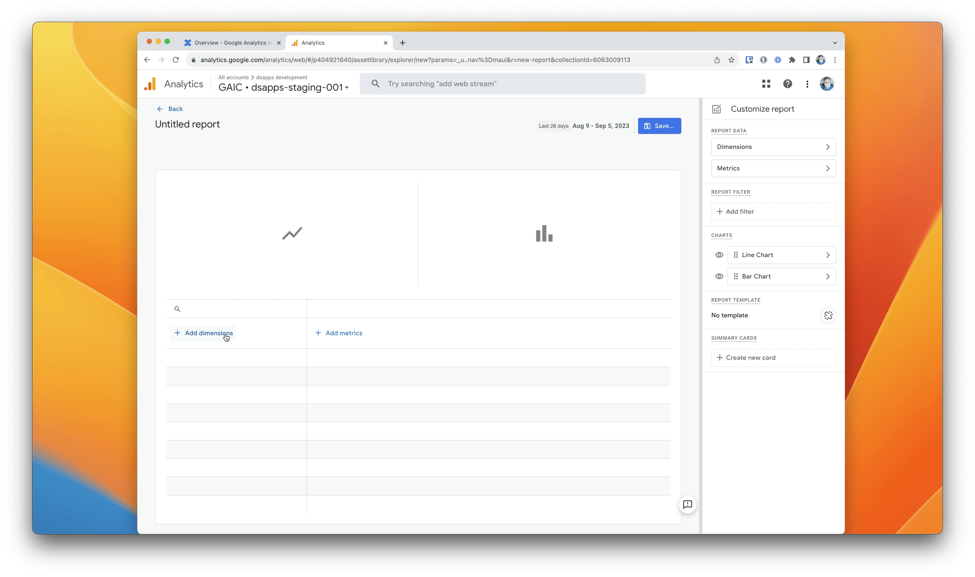Open the tab search dropdown arrow

tap(835, 43)
